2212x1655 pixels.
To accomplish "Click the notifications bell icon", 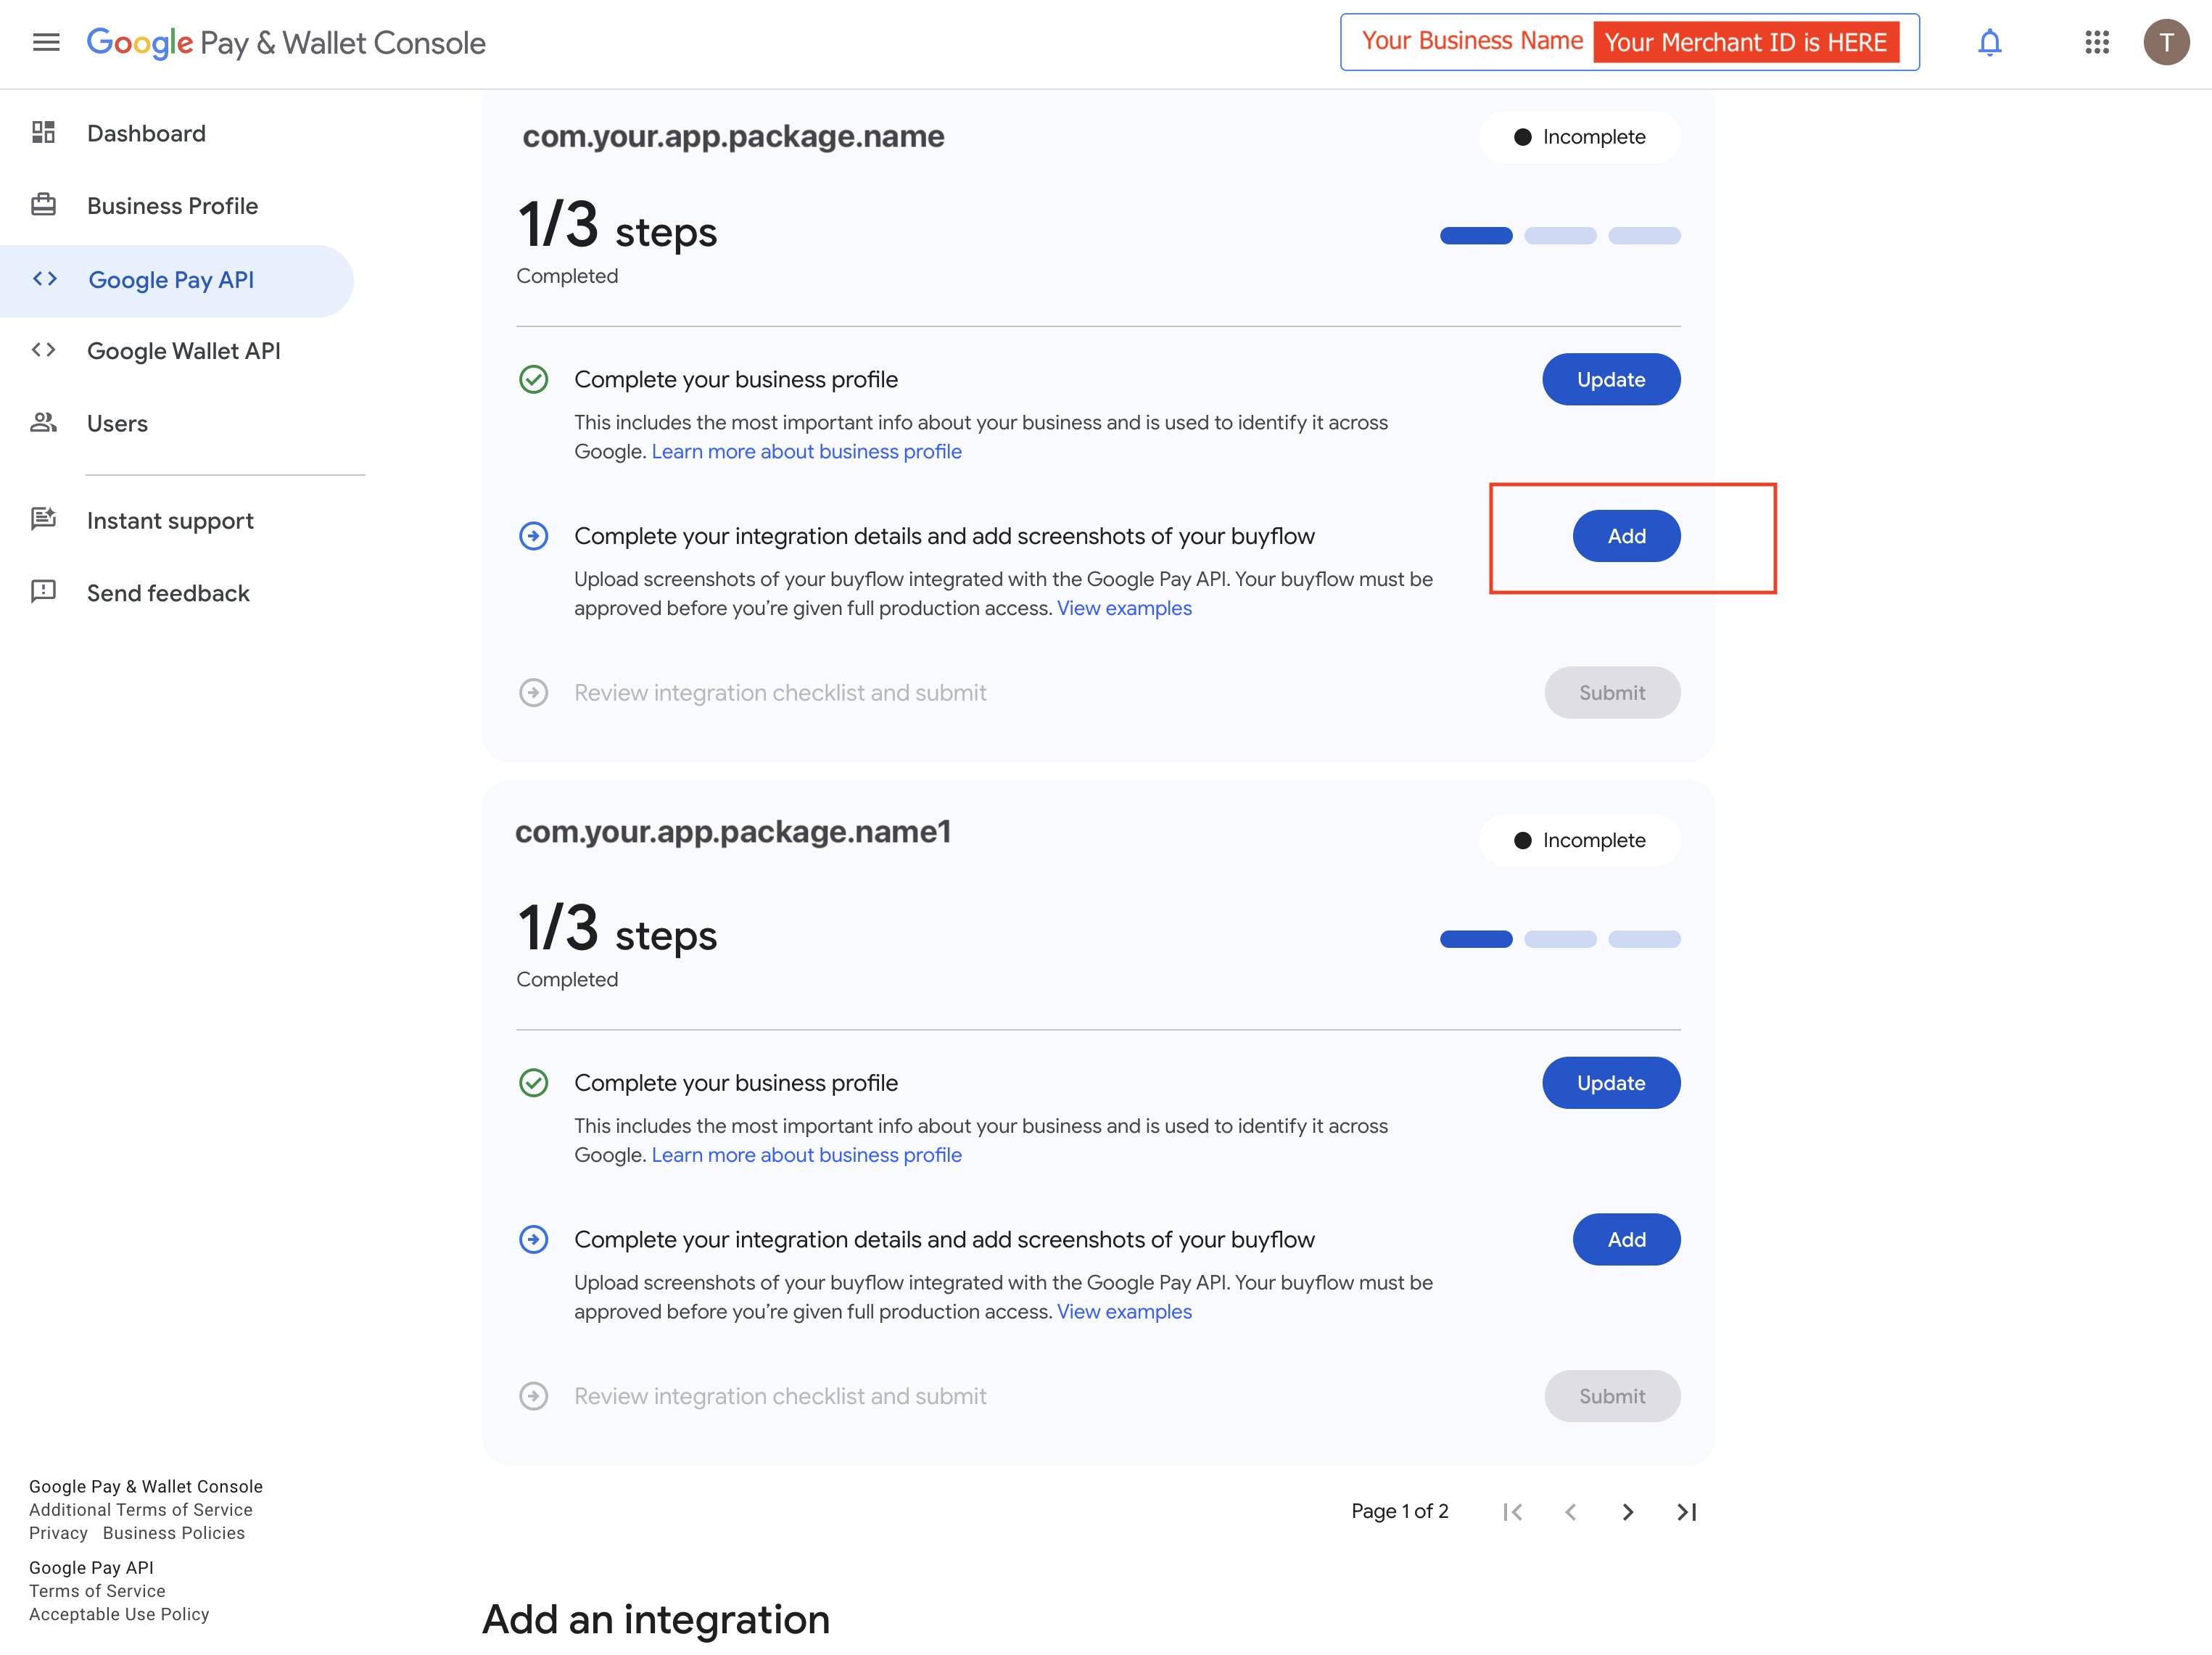I will (1989, 42).
